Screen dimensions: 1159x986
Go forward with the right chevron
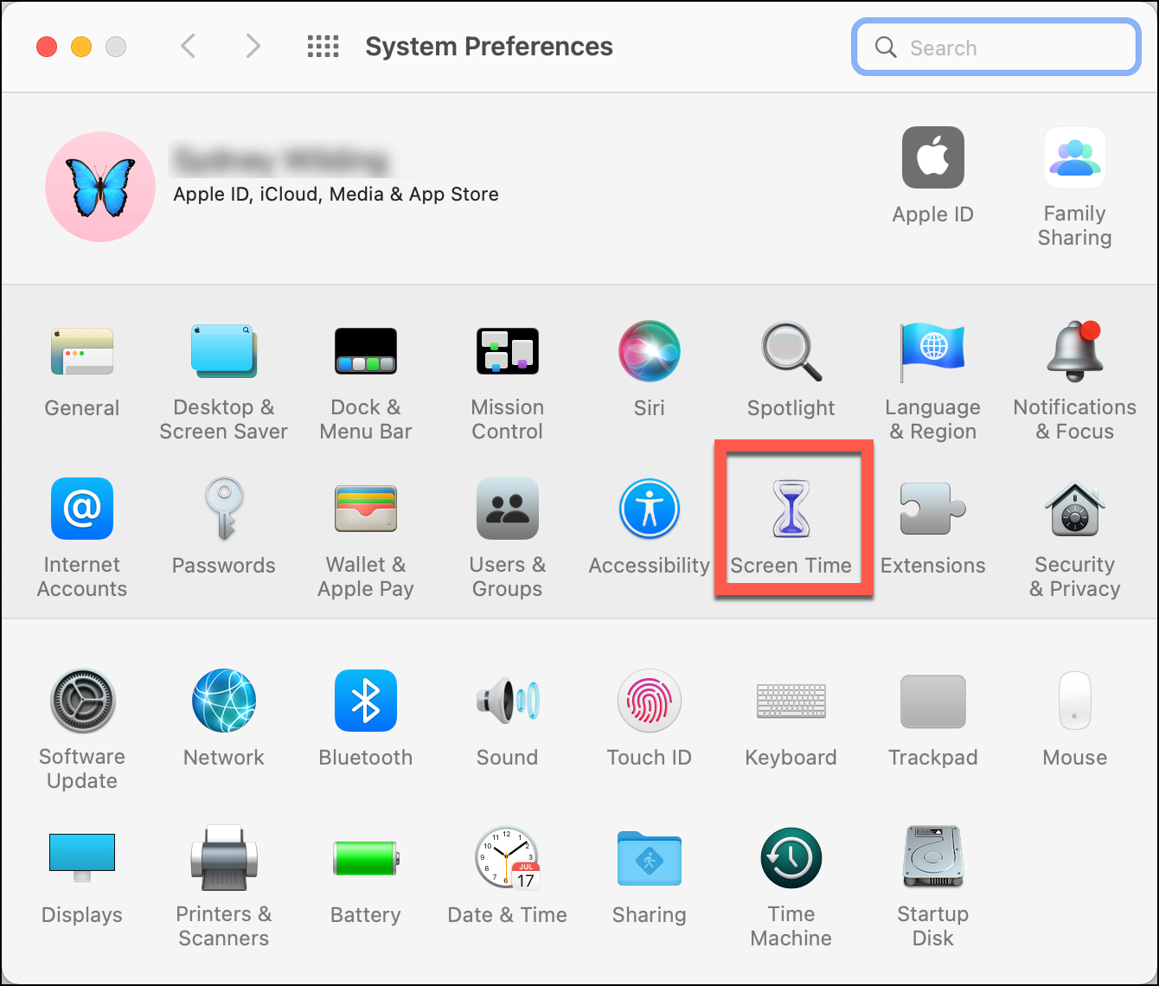click(253, 46)
